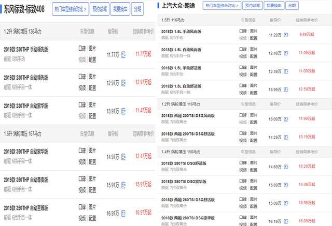
Task: Open 配置 link for 2018款 1.5L 自动风尚版
Action: pos(254,56)
